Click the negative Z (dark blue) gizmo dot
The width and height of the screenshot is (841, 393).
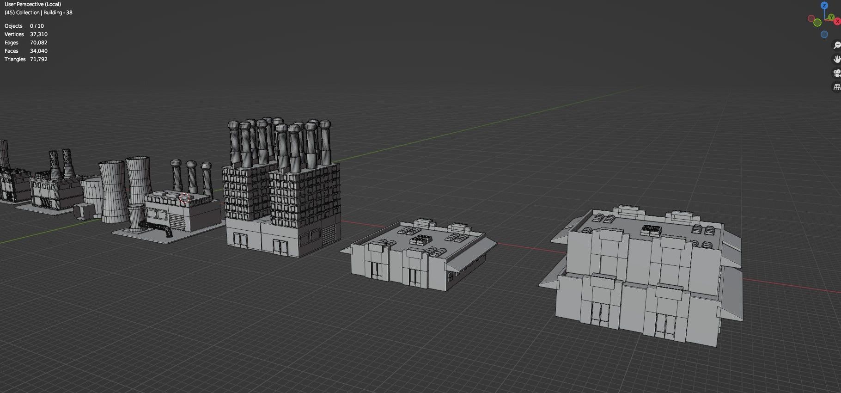click(x=824, y=35)
